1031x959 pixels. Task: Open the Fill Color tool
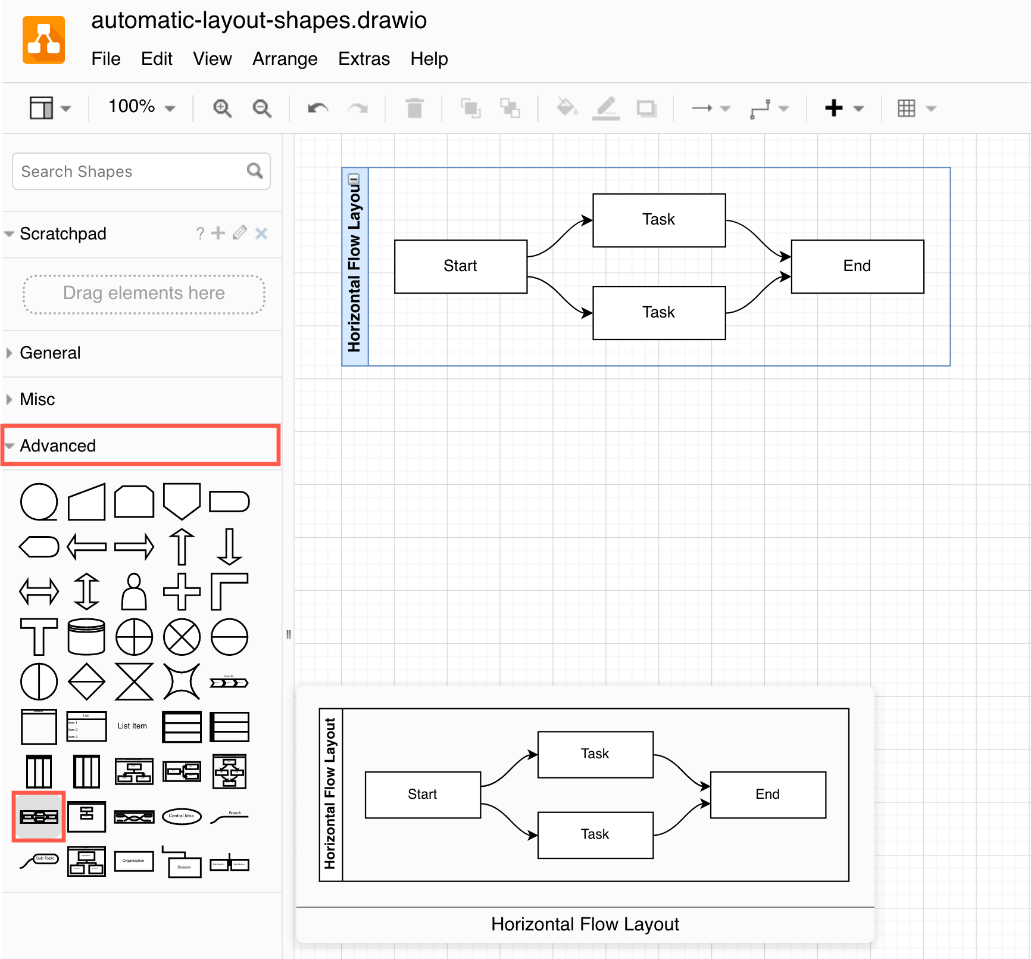tap(566, 108)
